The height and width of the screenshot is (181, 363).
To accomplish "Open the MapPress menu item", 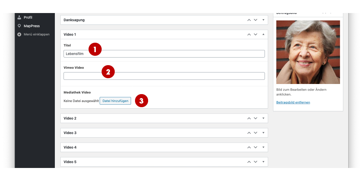I will (32, 26).
